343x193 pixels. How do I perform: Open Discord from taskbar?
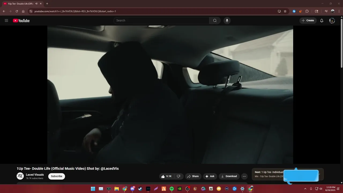click(132, 189)
